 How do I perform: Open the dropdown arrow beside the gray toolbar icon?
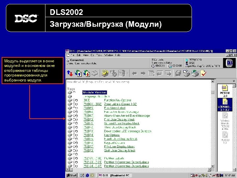click(x=127, y=74)
